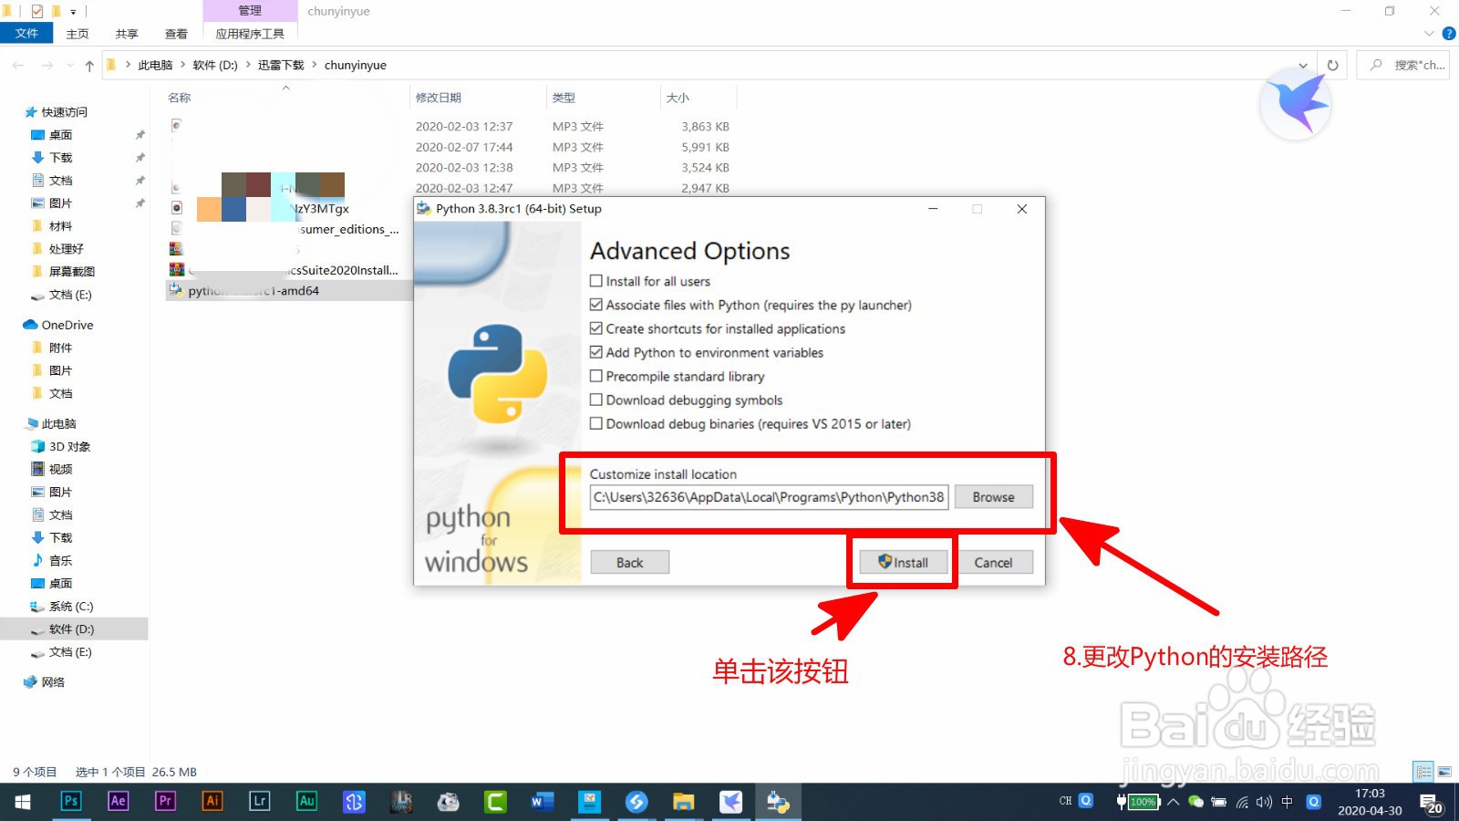Open Explorer help question mark icon
The width and height of the screenshot is (1459, 821).
click(1448, 34)
